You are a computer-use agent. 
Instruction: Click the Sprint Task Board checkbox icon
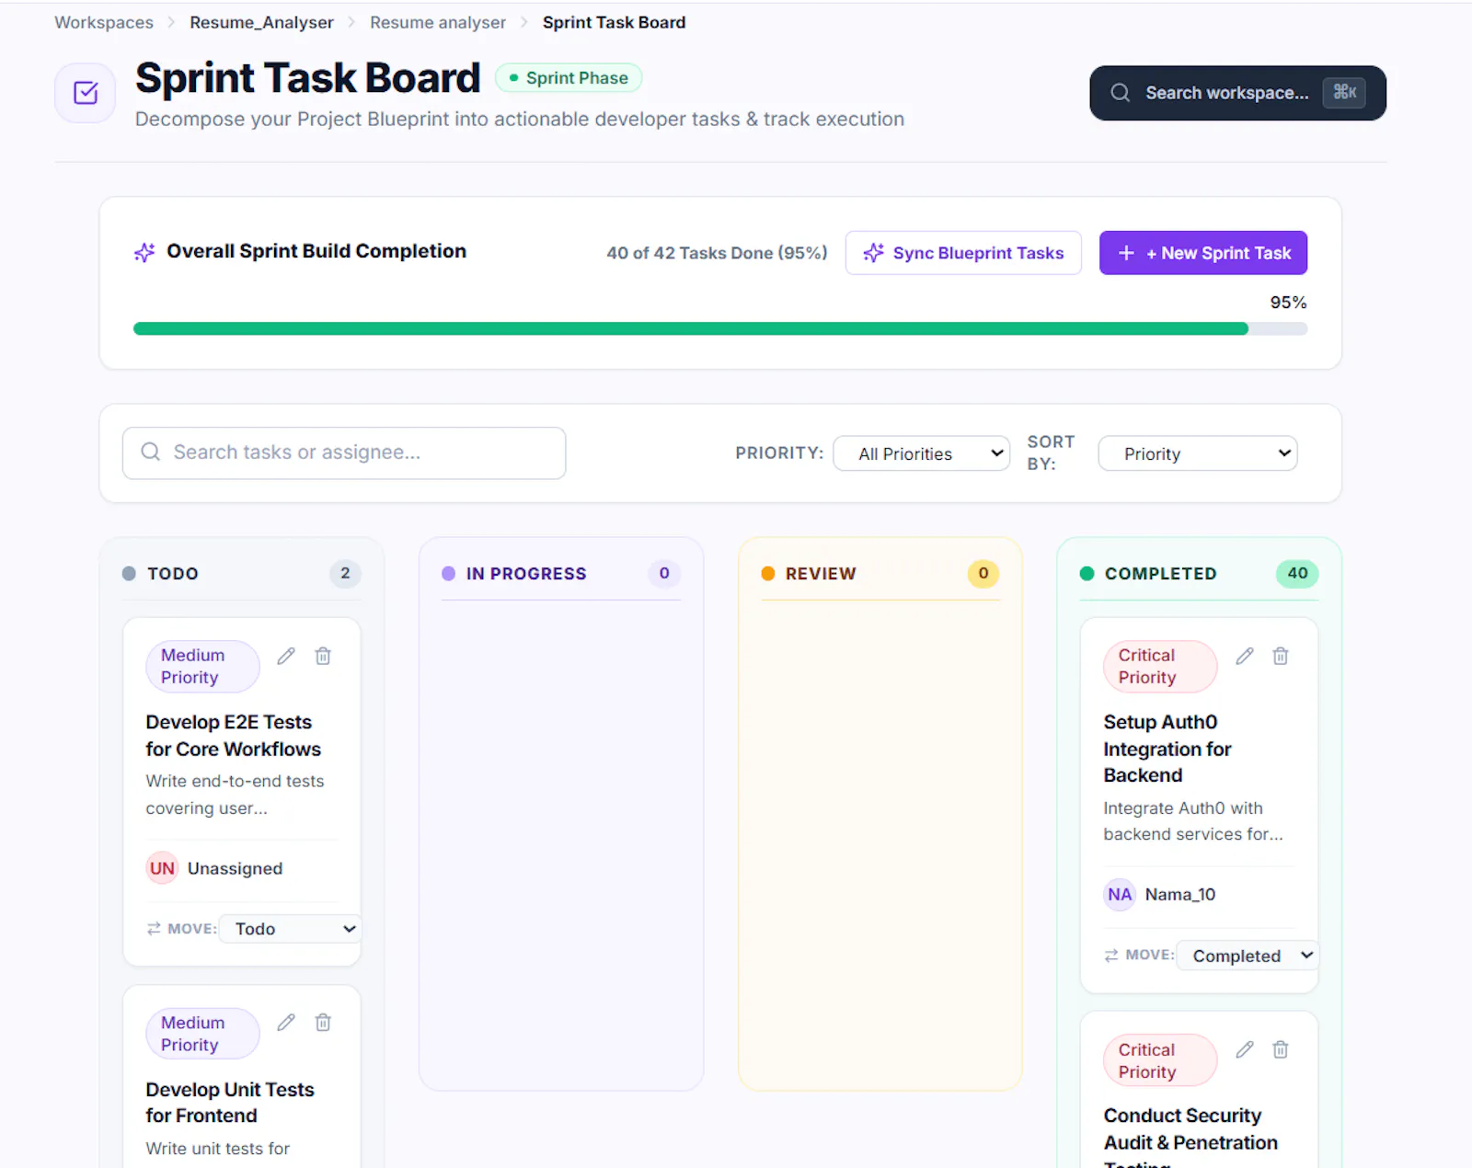86,93
